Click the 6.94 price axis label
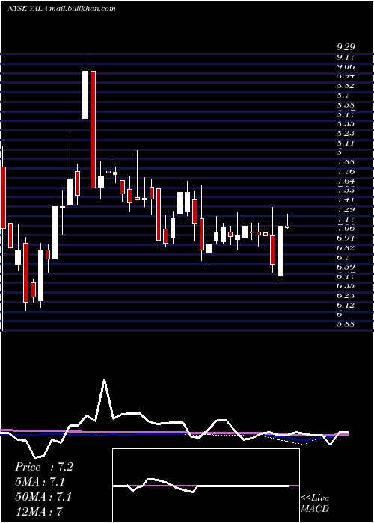This screenshot has width=374, height=523. (x=346, y=238)
